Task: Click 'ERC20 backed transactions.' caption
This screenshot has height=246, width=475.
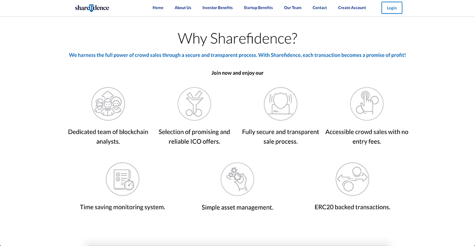Action: [352, 207]
